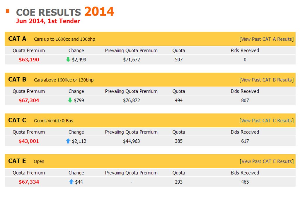This screenshot has height=200, width=300.
Task: Select the CAT E Open header
Action: [26, 161]
